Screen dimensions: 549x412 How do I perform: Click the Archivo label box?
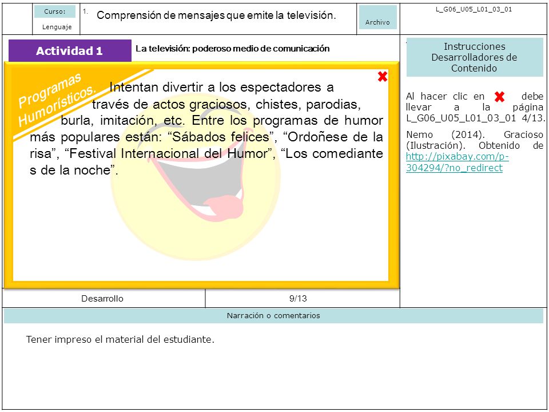[377, 17]
